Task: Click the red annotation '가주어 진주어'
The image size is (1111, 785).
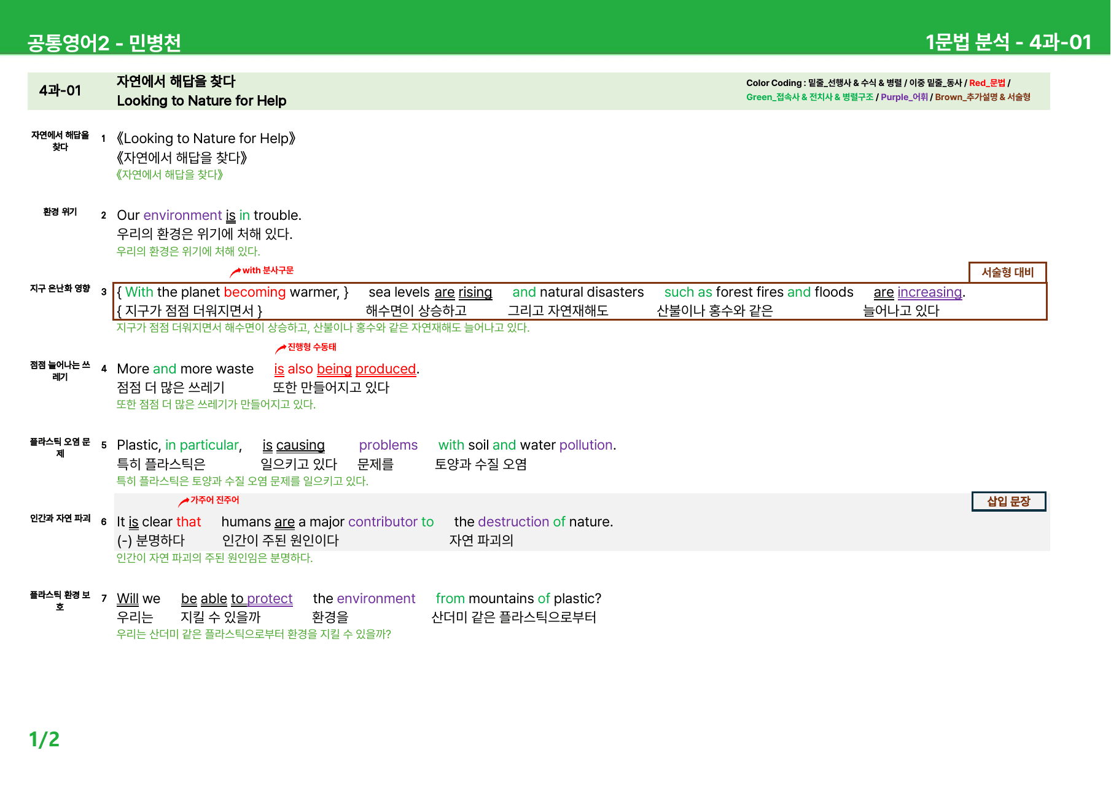Action: 214,500
